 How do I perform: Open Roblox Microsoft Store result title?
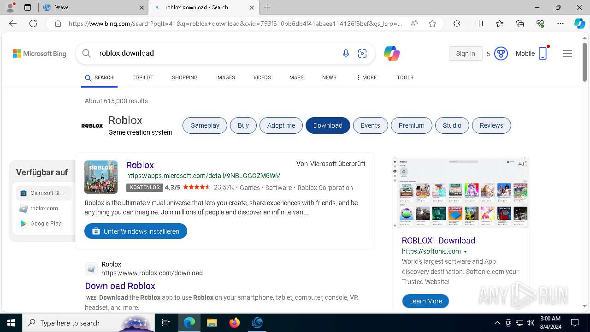tap(140, 165)
